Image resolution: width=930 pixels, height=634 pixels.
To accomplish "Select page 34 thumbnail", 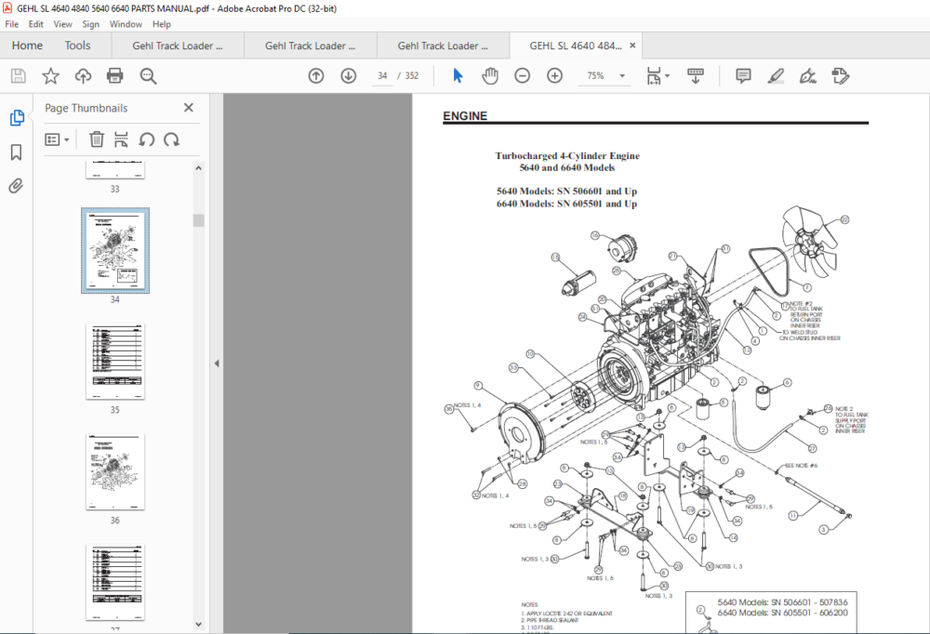I will click(115, 250).
